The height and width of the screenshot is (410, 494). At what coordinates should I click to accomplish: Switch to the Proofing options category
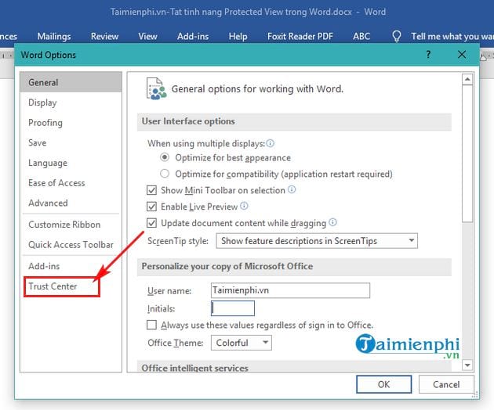[45, 123]
